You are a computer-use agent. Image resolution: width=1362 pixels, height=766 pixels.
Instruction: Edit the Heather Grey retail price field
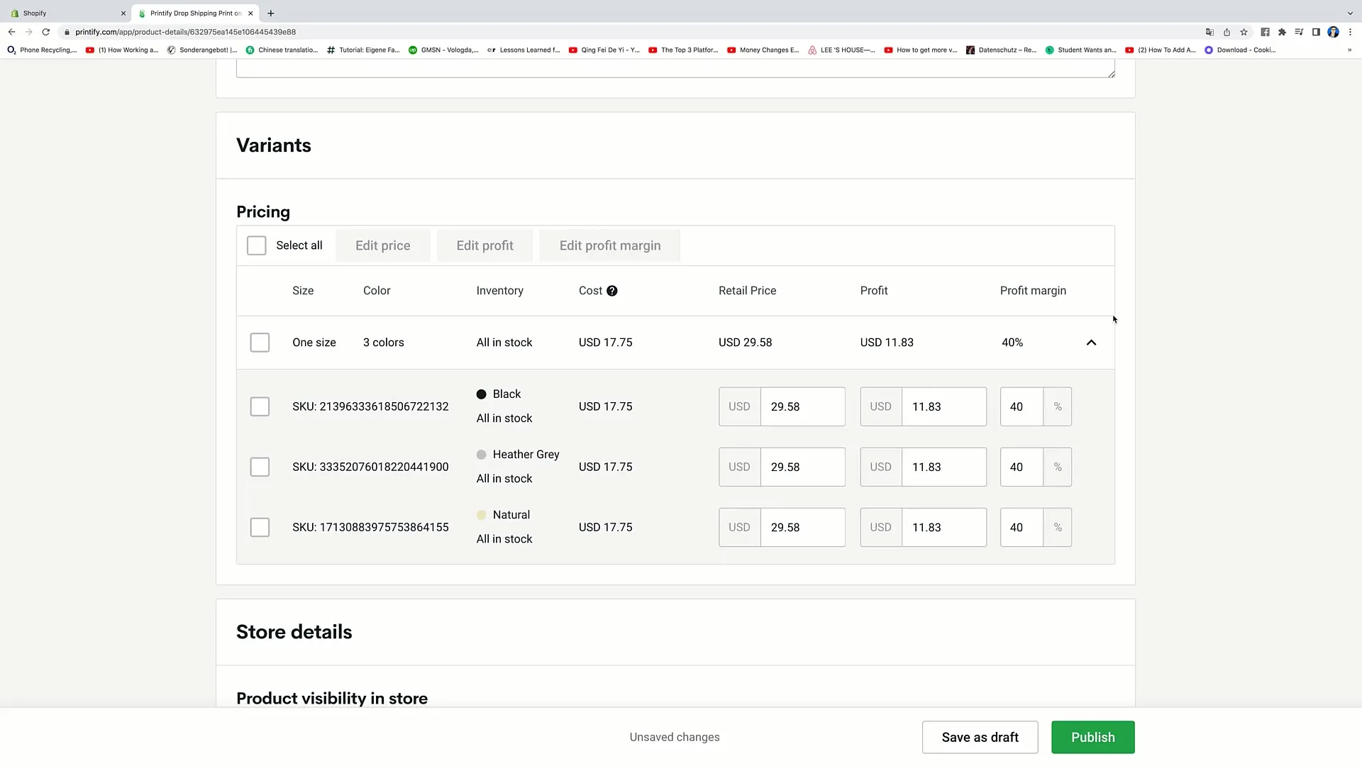pos(802,467)
